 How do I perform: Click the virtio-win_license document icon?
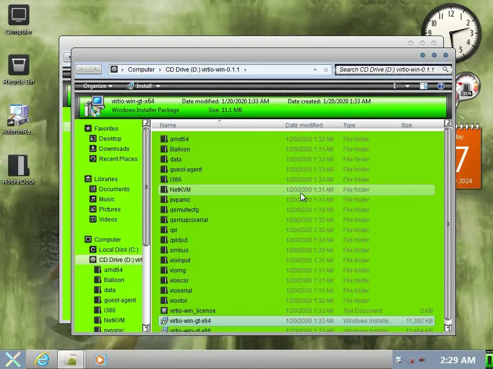coord(164,311)
